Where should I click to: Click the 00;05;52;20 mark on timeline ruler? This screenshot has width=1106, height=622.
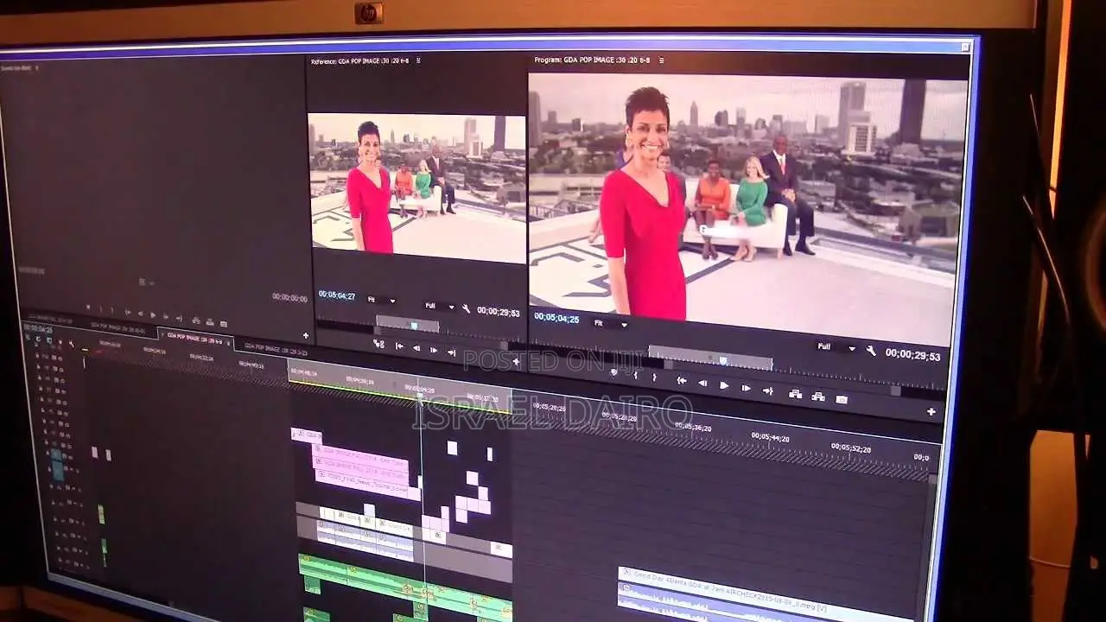point(850,447)
